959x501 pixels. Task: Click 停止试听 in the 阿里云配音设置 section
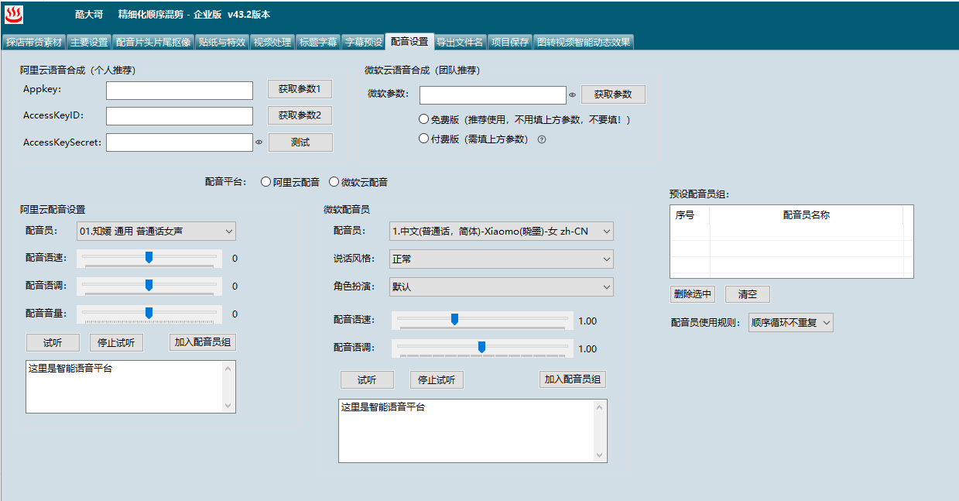(x=117, y=342)
